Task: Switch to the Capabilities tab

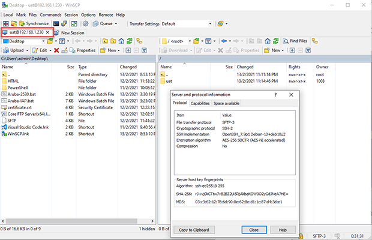Action: click(x=200, y=103)
